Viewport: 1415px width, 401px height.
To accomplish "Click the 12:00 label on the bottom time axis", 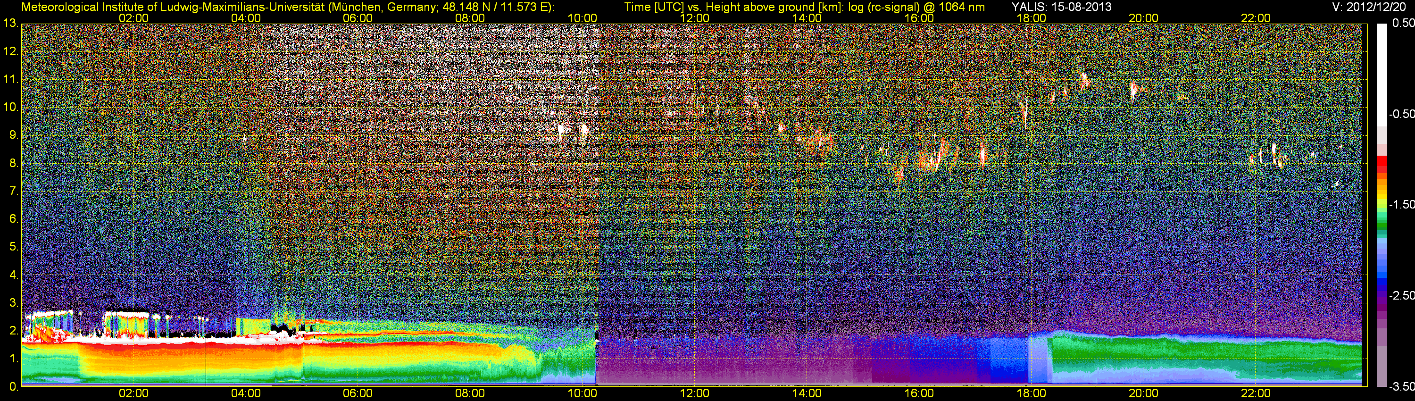I will (694, 393).
